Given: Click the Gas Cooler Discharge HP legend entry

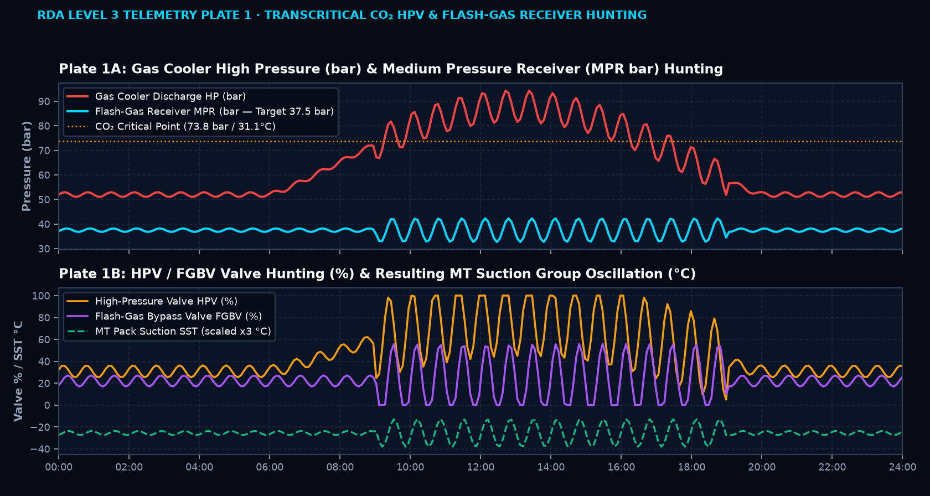Looking at the screenshot, I should coord(157,96).
